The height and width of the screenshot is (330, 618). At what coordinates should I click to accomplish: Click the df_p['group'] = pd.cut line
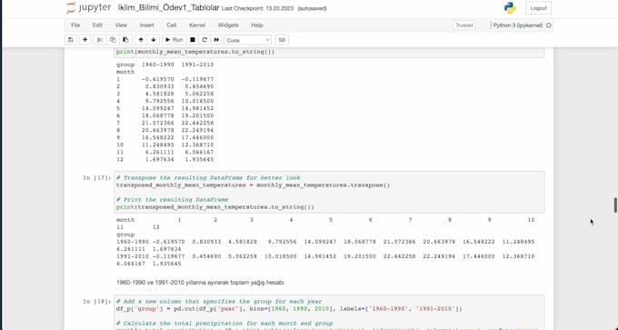[289, 309]
